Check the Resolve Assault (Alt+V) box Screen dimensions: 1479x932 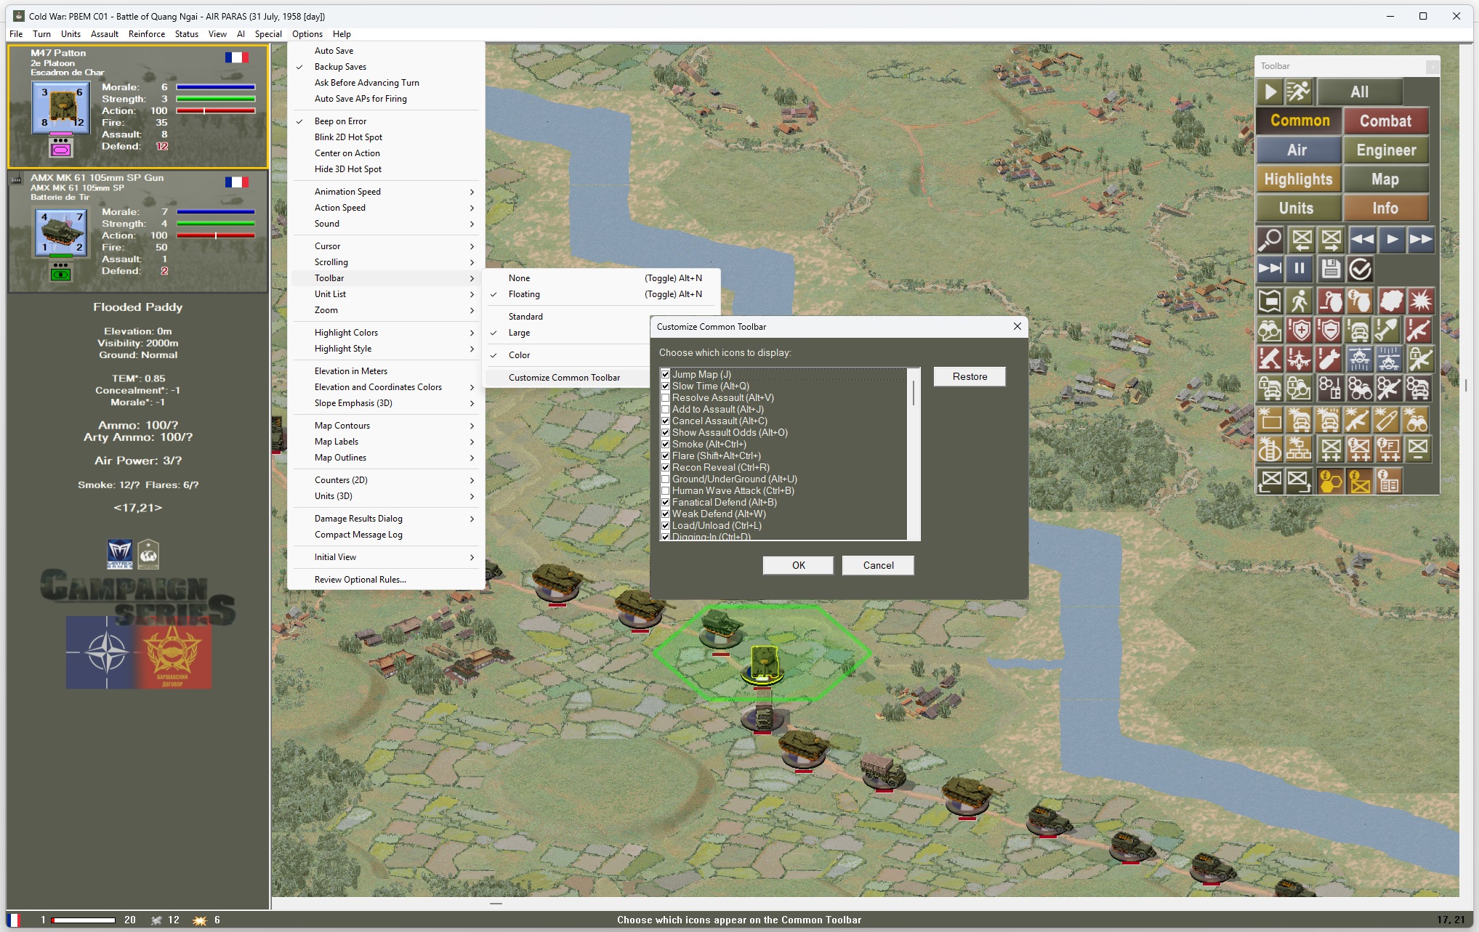coord(665,398)
